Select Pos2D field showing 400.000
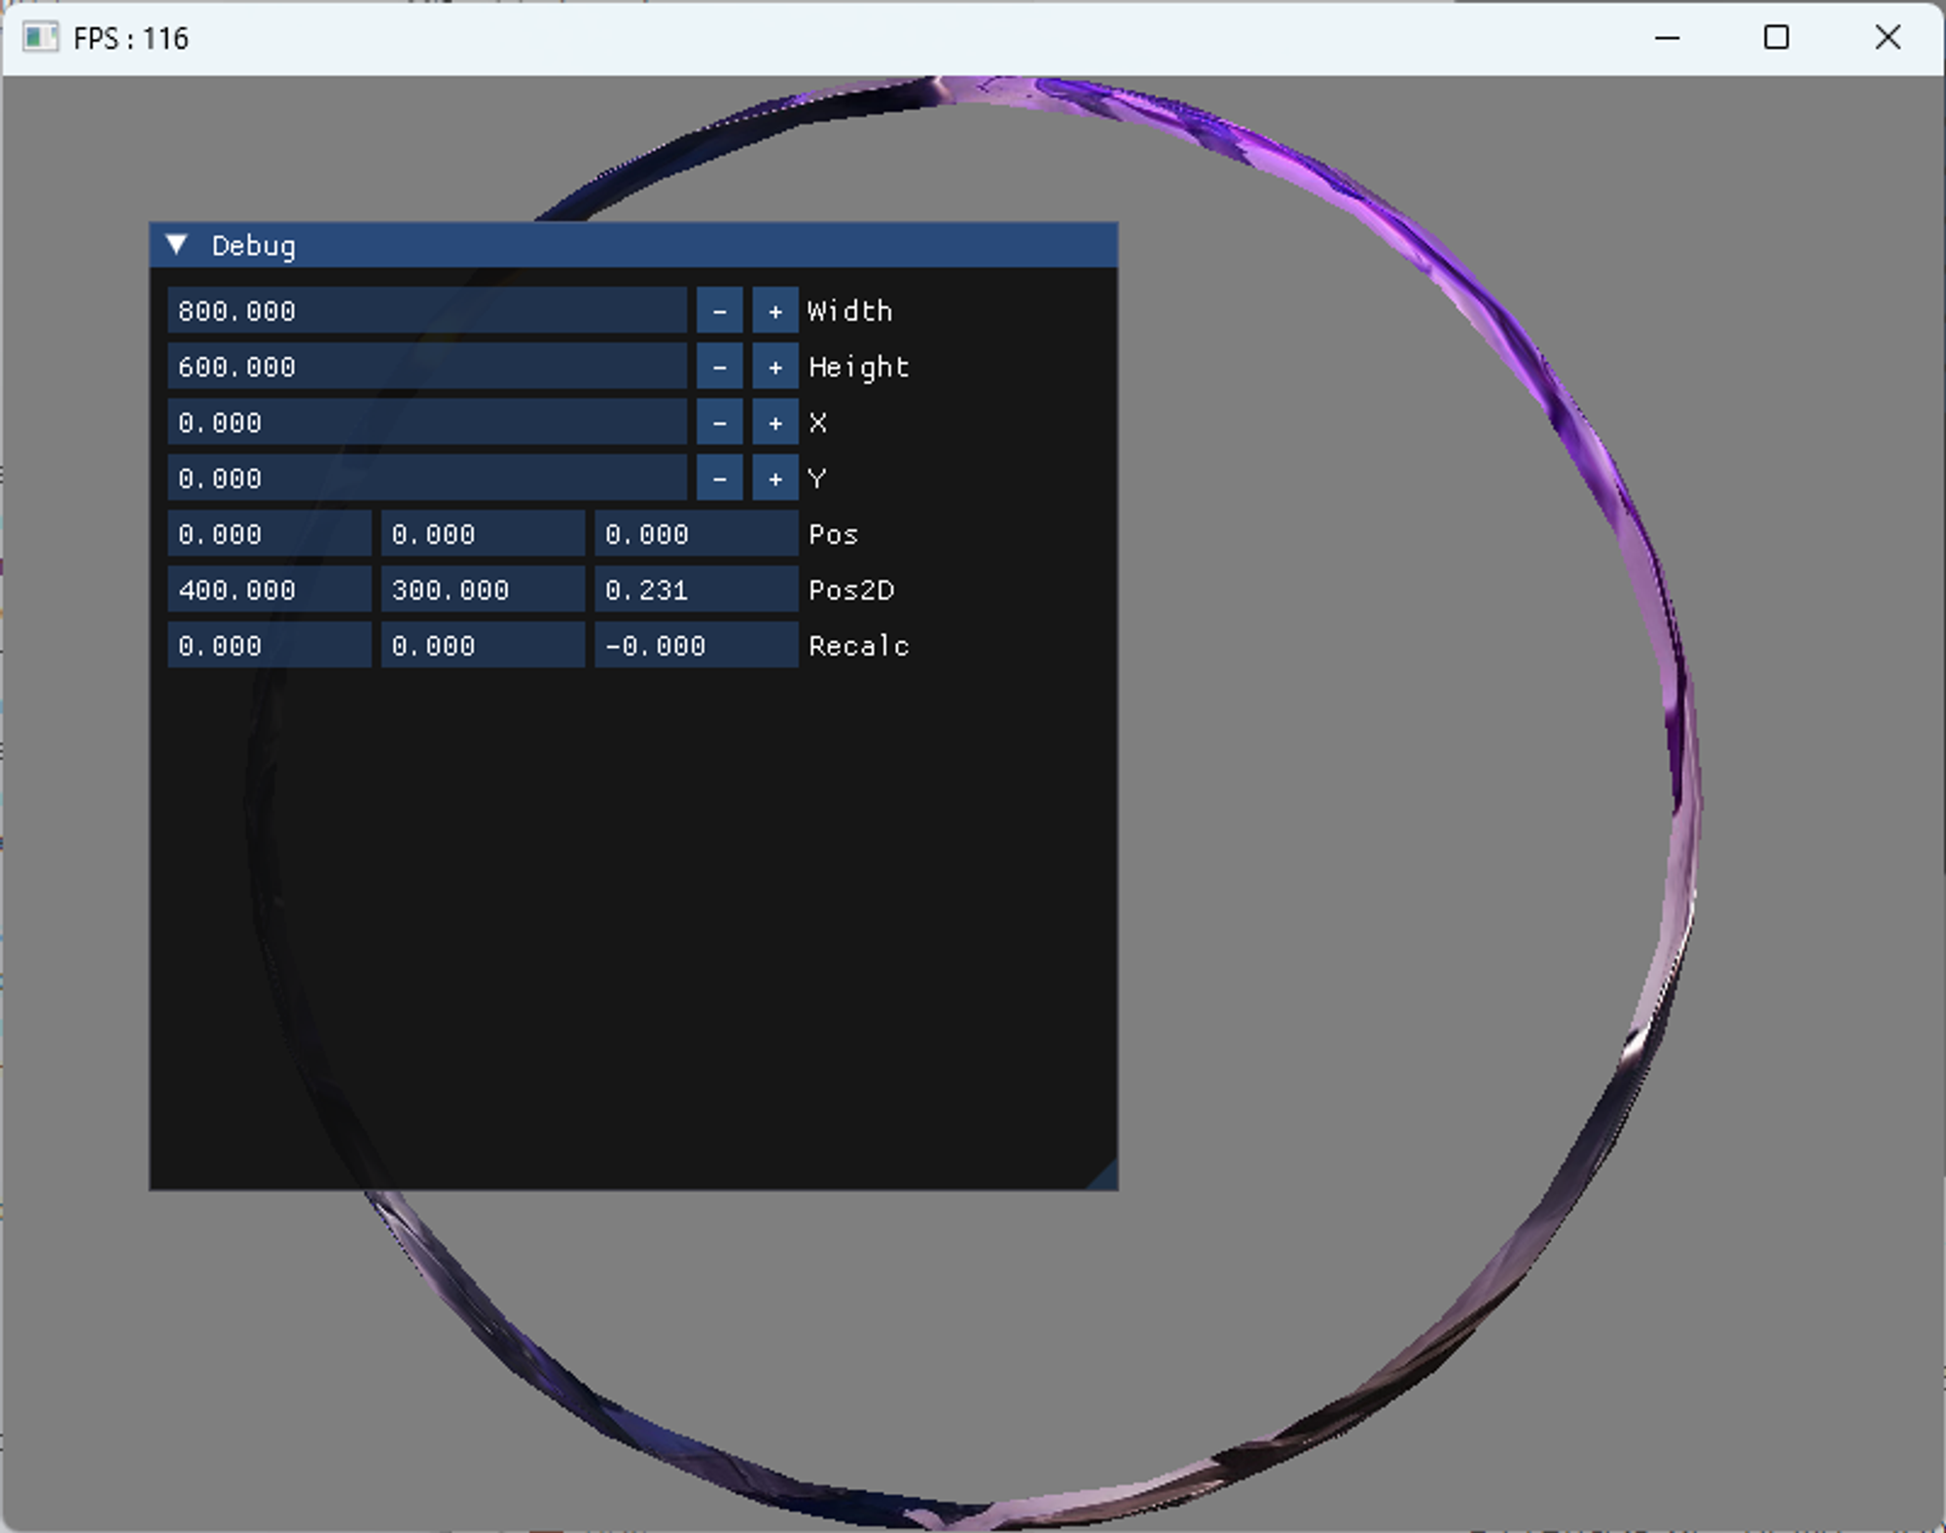The image size is (1946, 1533). point(269,590)
